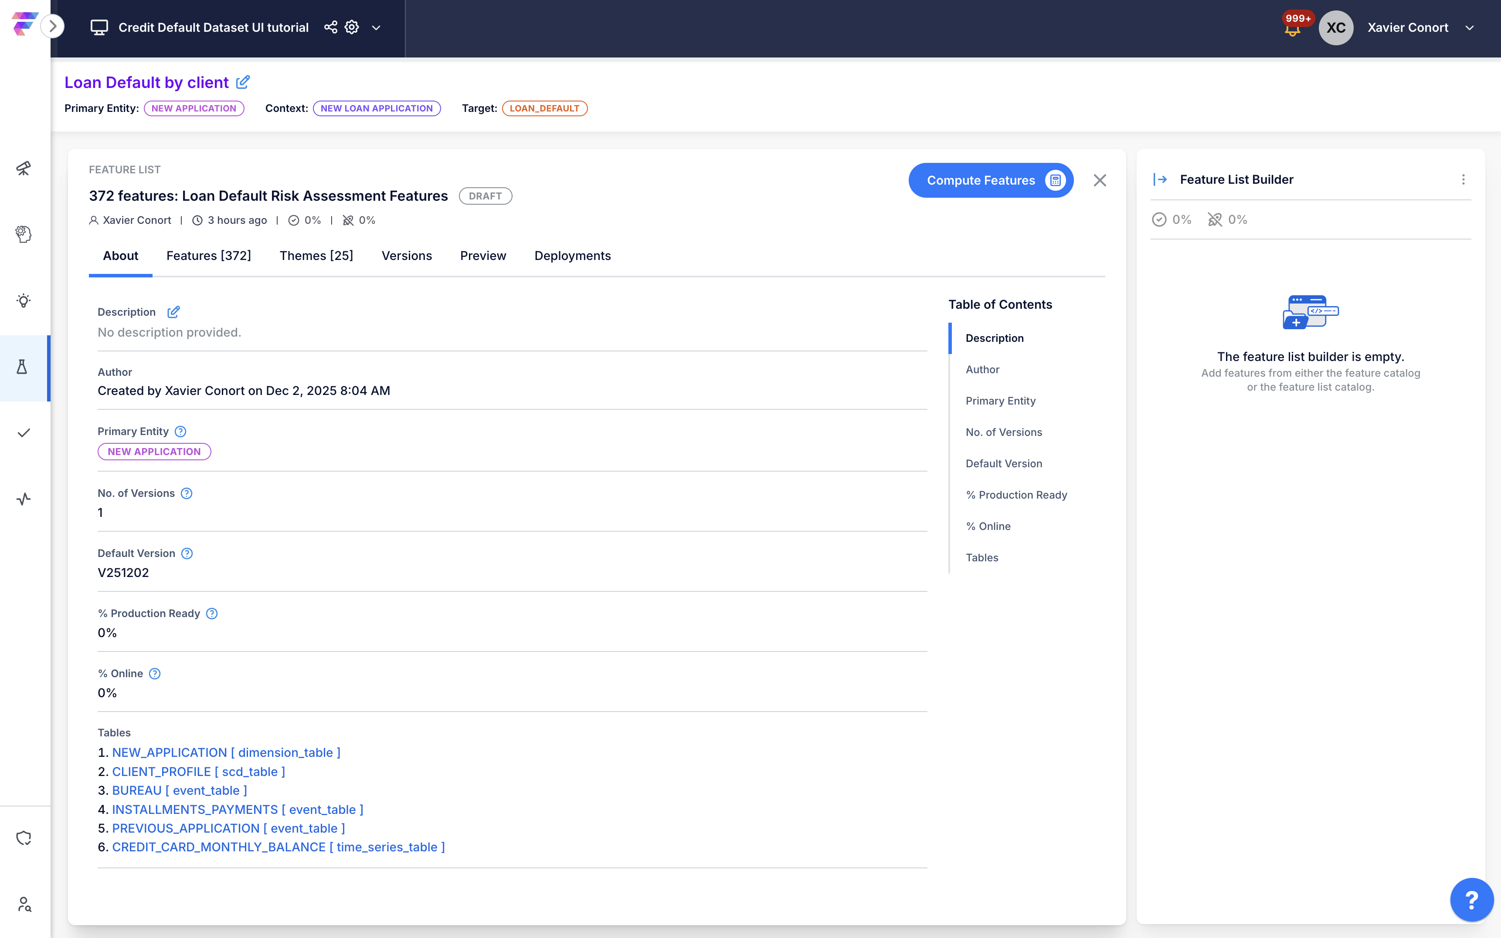
Task: Switch to the Features [372] tab
Action: pos(209,256)
